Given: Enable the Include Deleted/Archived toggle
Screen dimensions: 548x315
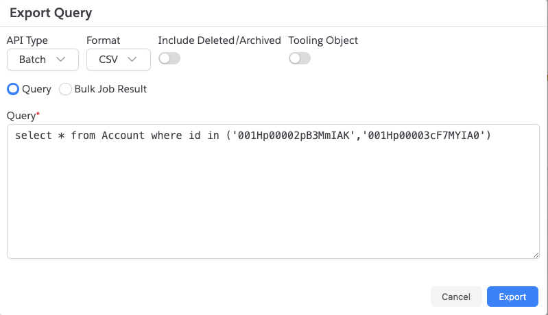Looking at the screenshot, I should 169,58.
